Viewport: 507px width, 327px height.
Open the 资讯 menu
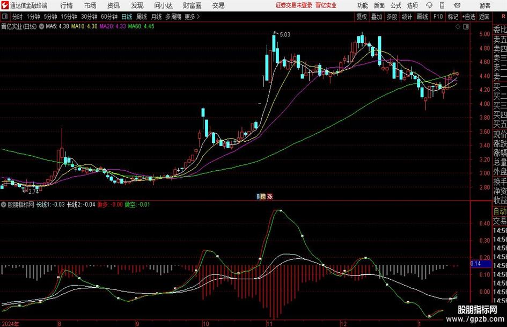(x=114, y=5)
